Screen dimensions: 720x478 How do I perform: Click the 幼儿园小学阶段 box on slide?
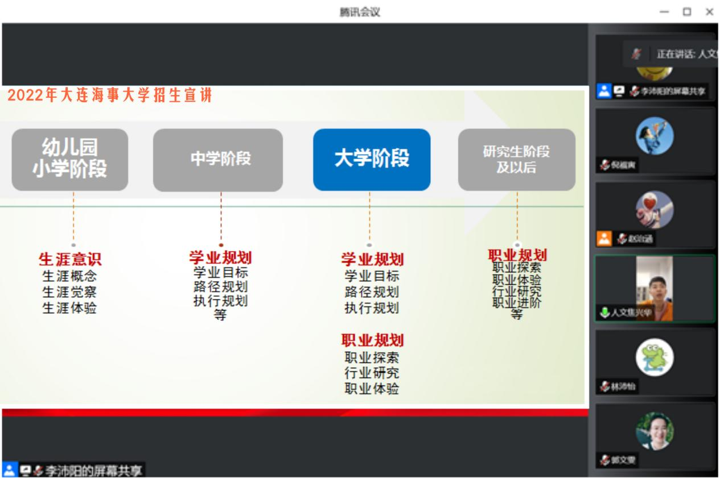coord(70,160)
